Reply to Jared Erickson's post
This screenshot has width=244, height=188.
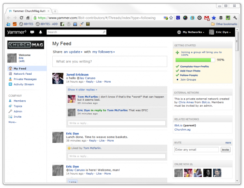[90, 82]
